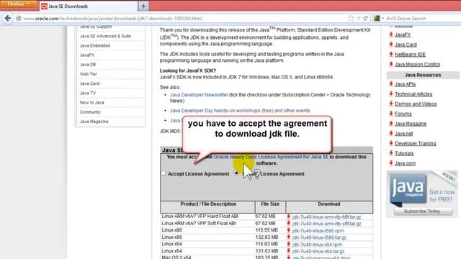Open the search engine selector icon
Viewport: 461px width, 259px height.
click(x=377, y=18)
